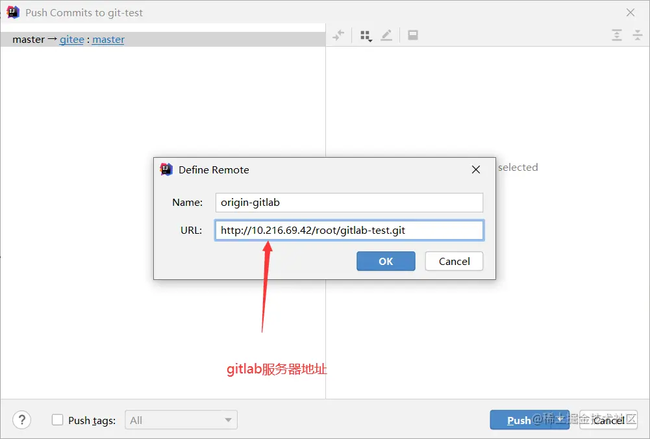Click the help question mark button
This screenshot has height=439, width=650.
(22, 420)
